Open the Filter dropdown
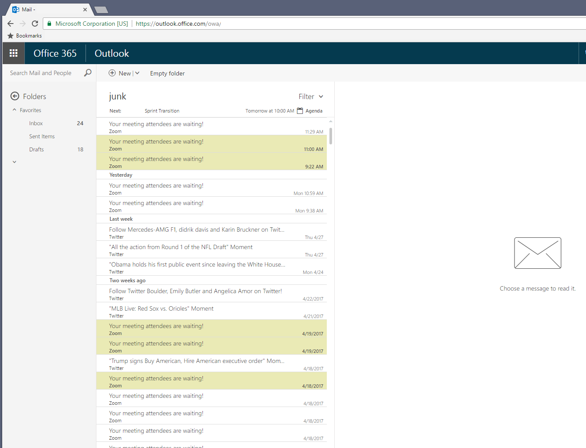 click(311, 96)
